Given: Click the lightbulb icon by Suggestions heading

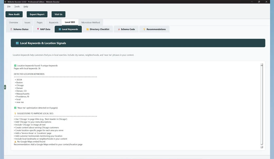Looking at the screenshot, I should (15, 113).
